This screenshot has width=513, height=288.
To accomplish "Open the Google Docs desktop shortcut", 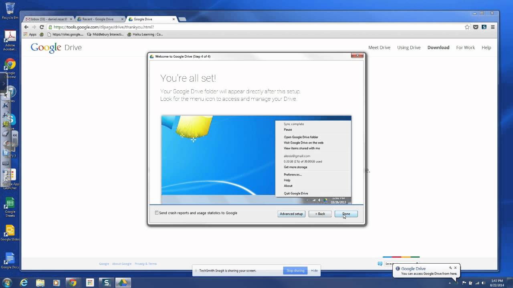I will [x=10, y=261].
